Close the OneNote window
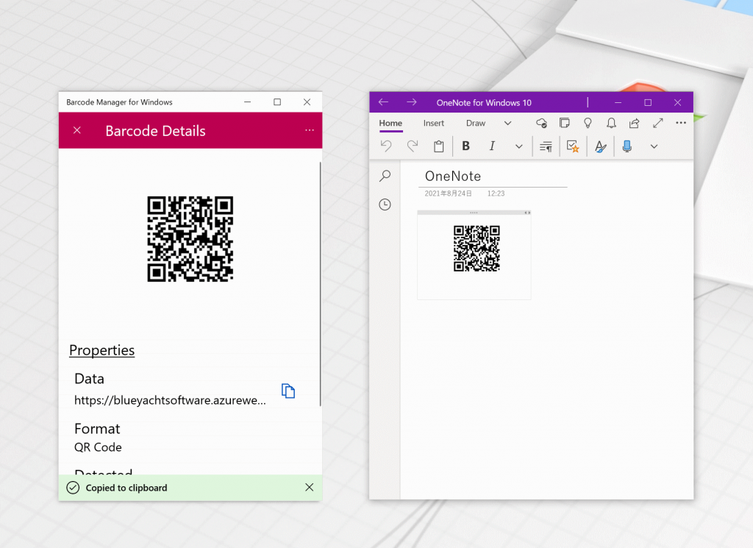753x548 pixels. 677,103
